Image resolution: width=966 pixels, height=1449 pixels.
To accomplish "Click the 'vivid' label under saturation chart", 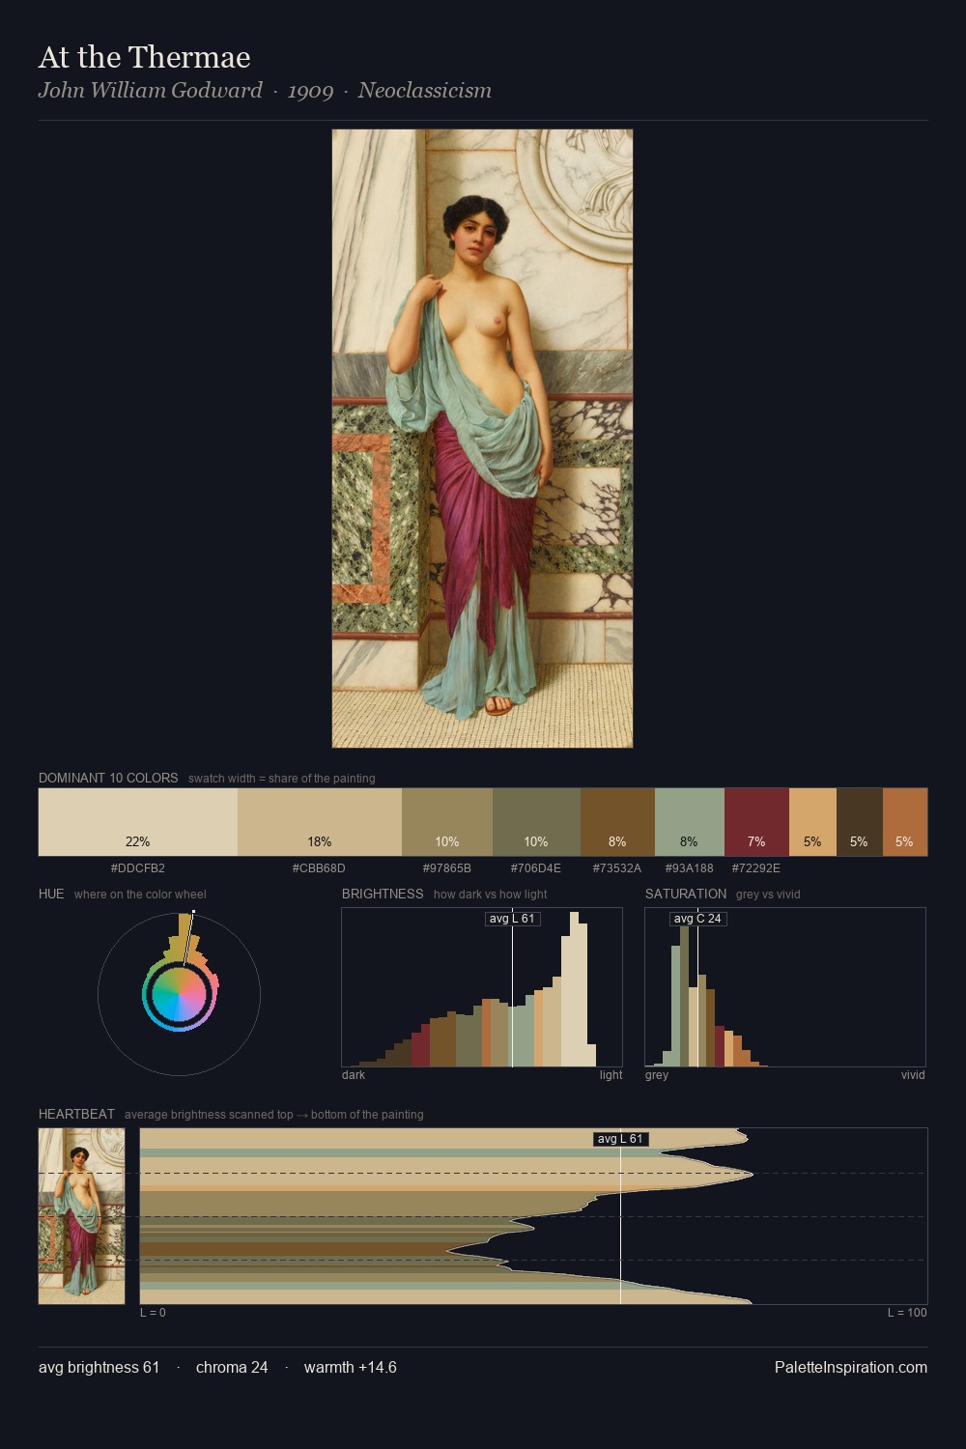I will [x=913, y=1075].
